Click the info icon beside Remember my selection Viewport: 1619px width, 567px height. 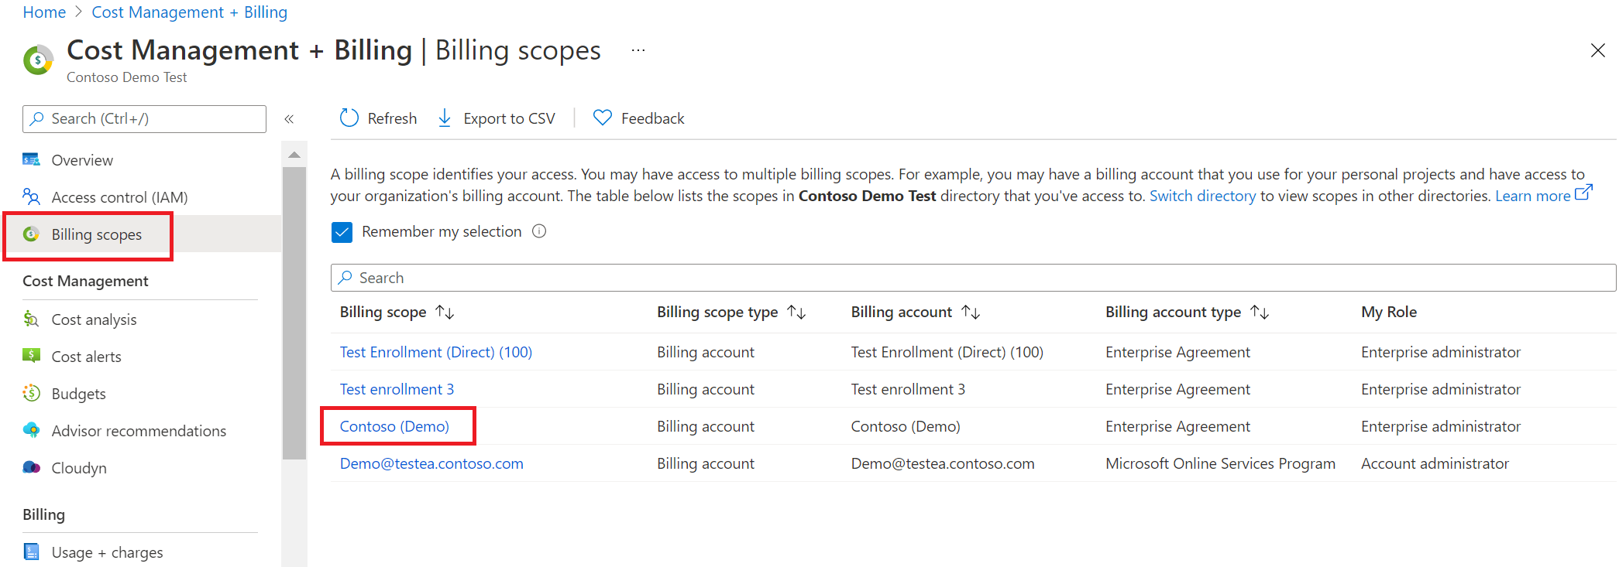point(539,231)
